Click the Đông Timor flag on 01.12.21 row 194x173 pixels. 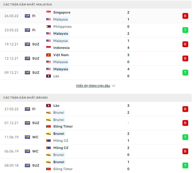tap(48, 126)
